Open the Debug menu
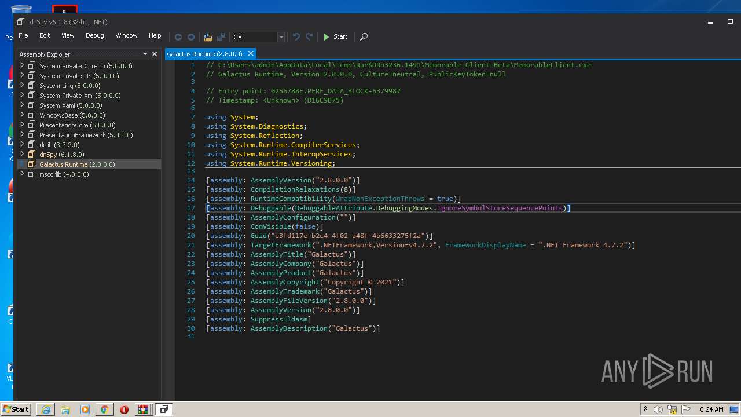 tap(95, 35)
